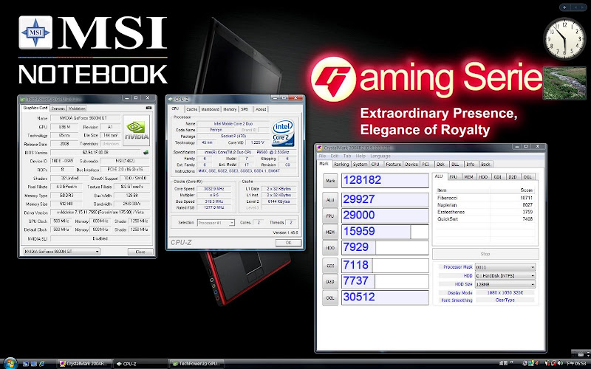Click the OK button in CPU-Z
Screen dimensions: 591x369
tap(288, 243)
